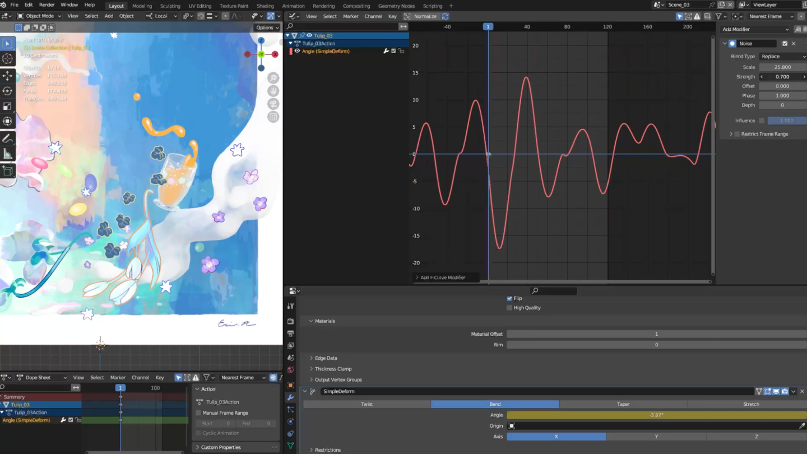
Task: Open the Render properties tab
Action: coord(290,321)
